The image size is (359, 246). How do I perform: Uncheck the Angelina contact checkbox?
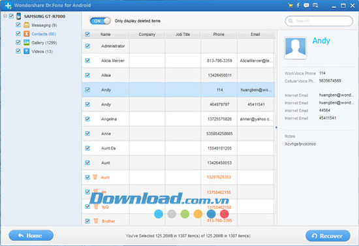(87, 119)
